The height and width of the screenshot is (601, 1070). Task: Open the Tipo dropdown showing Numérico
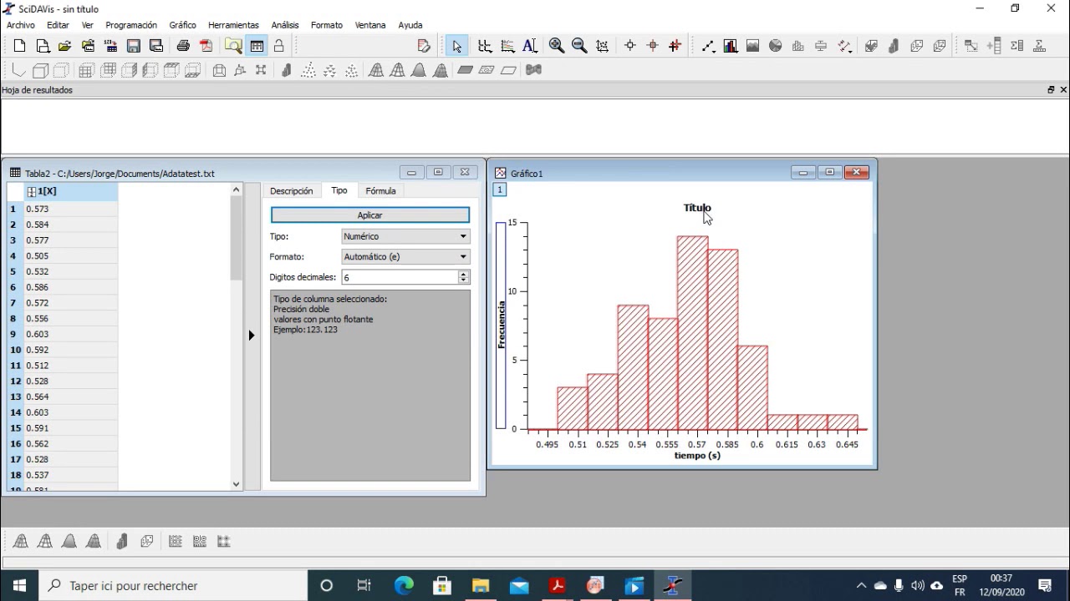click(405, 236)
